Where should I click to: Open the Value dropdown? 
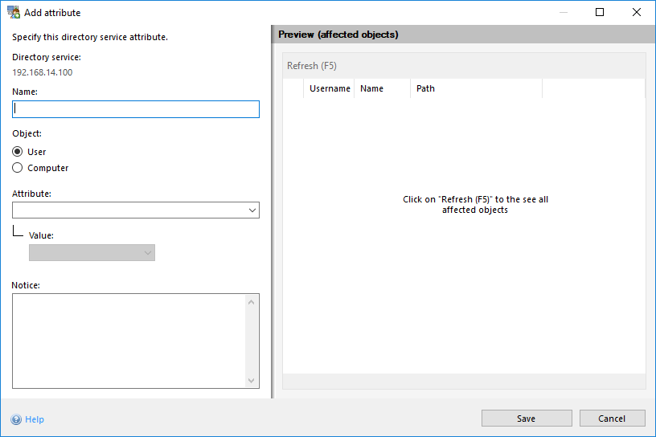pos(92,253)
